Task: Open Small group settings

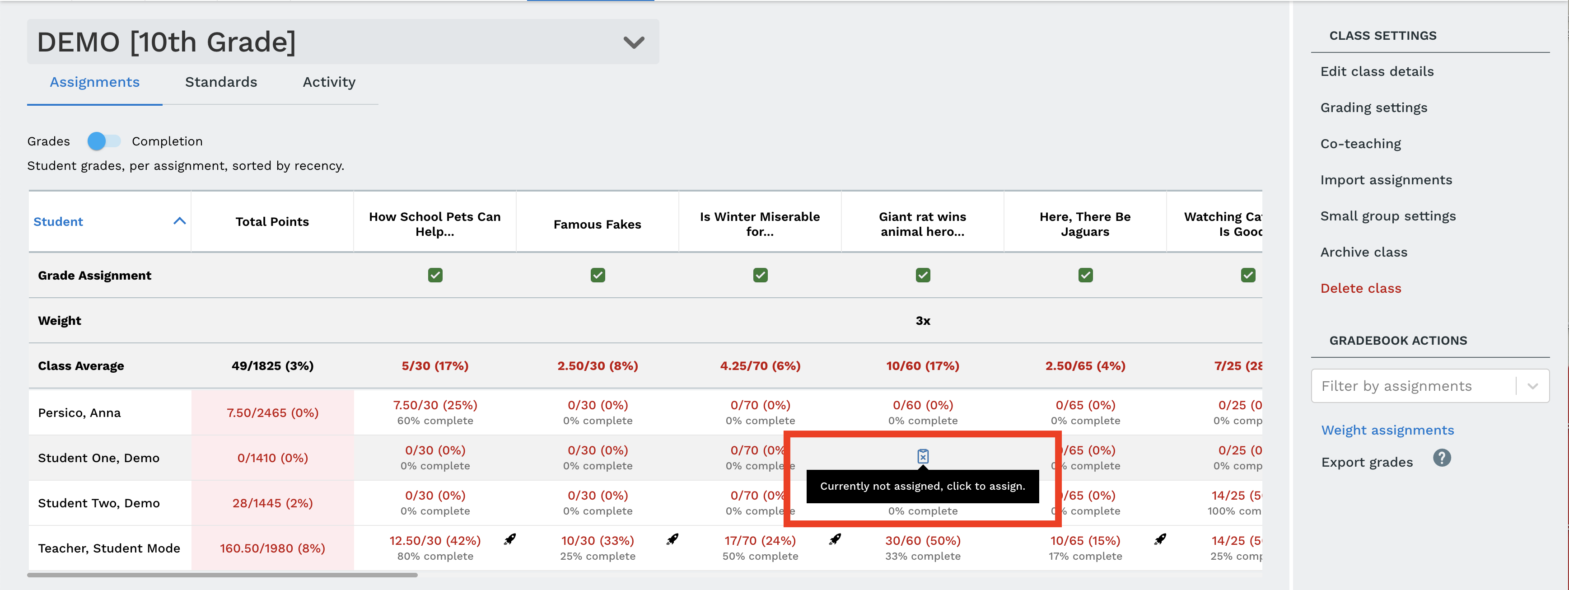Action: point(1387,216)
